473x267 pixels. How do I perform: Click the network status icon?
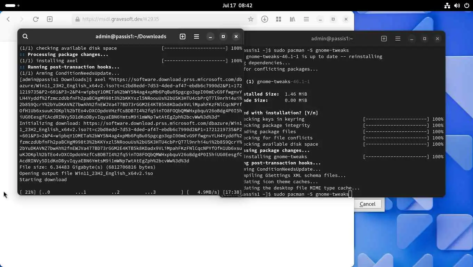click(447, 6)
